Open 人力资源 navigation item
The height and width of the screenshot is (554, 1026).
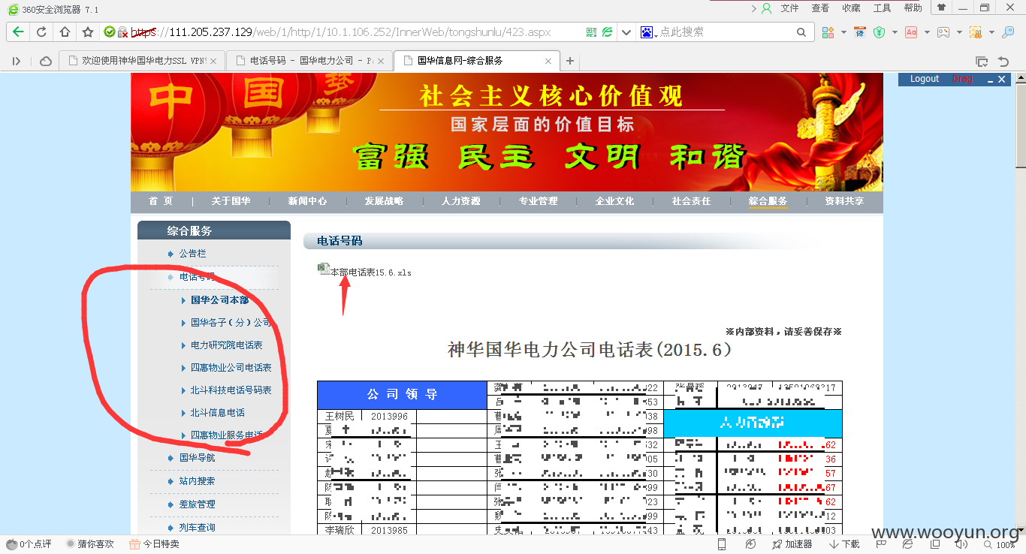(x=461, y=201)
